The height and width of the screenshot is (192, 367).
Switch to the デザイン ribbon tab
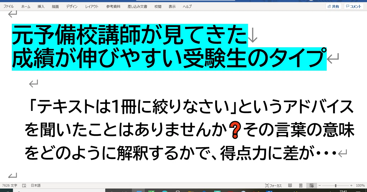[72, 6]
